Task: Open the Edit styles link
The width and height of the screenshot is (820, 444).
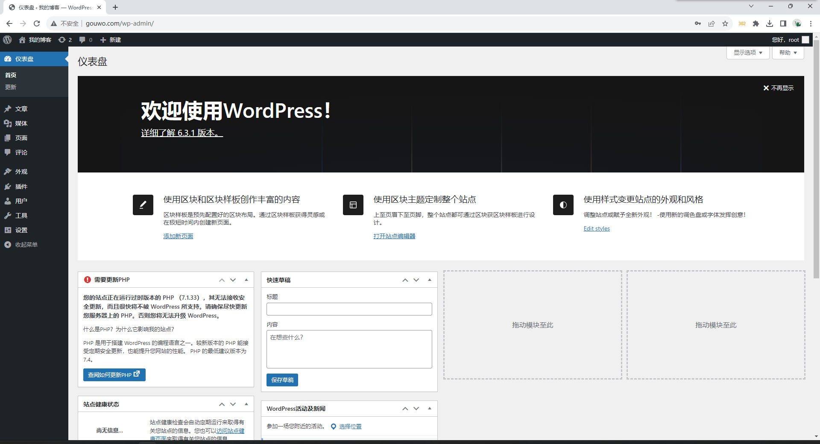Action: 597,228
